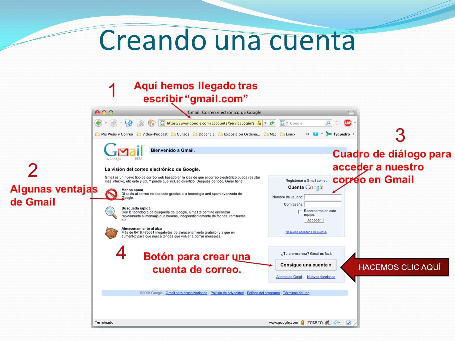Click the Terminado status bar text
The image size is (455, 341).
click(x=104, y=322)
